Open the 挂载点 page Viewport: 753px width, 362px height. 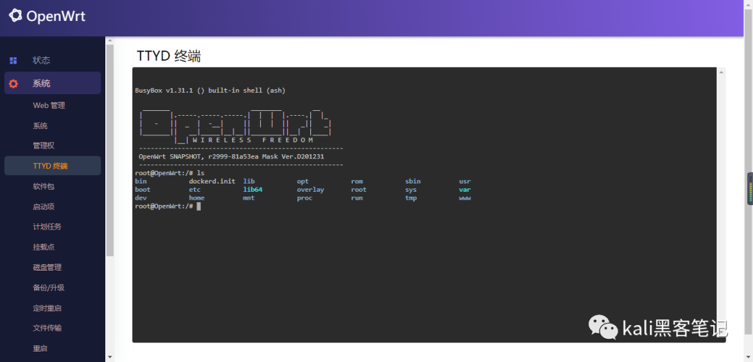[44, 247]
